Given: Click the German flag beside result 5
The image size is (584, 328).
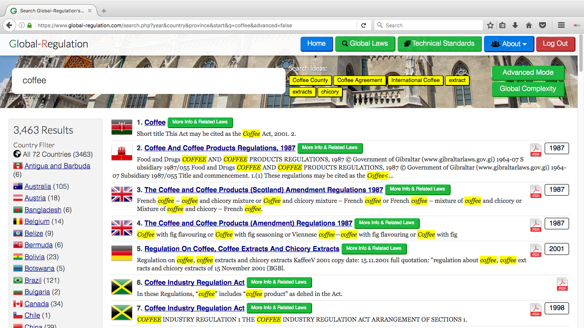Looking at the screenshot, I should (122, 253).
